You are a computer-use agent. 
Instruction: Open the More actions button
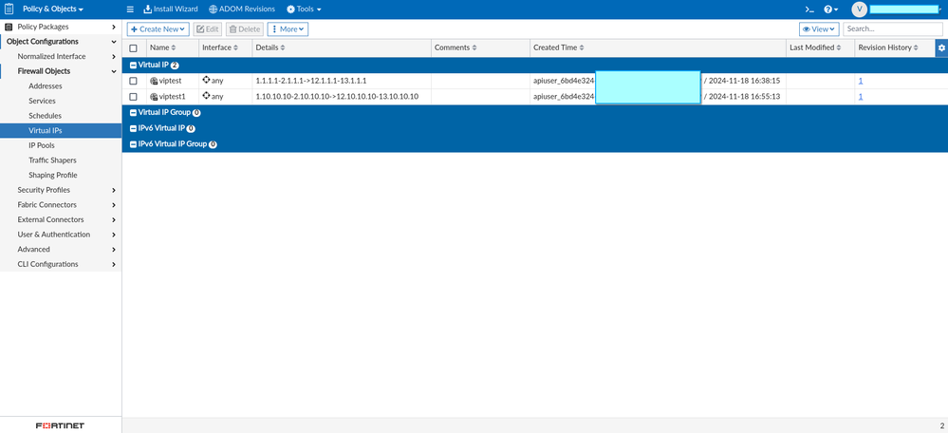pos(288,29)
